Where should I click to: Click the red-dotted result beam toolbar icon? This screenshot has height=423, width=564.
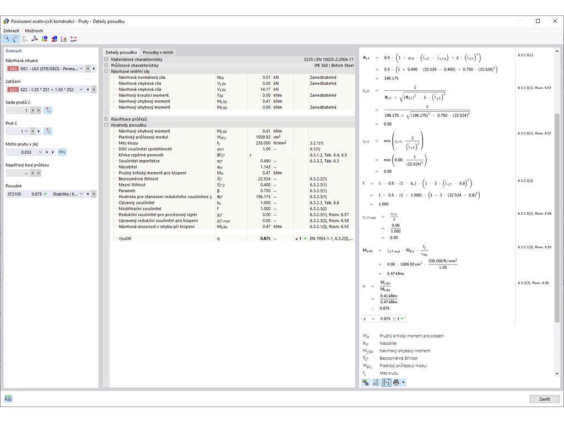pyautogui.click(x=73, y=39)
